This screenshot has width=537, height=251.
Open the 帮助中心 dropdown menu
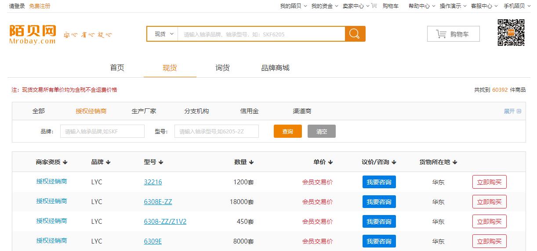click(x=421, y=6)
